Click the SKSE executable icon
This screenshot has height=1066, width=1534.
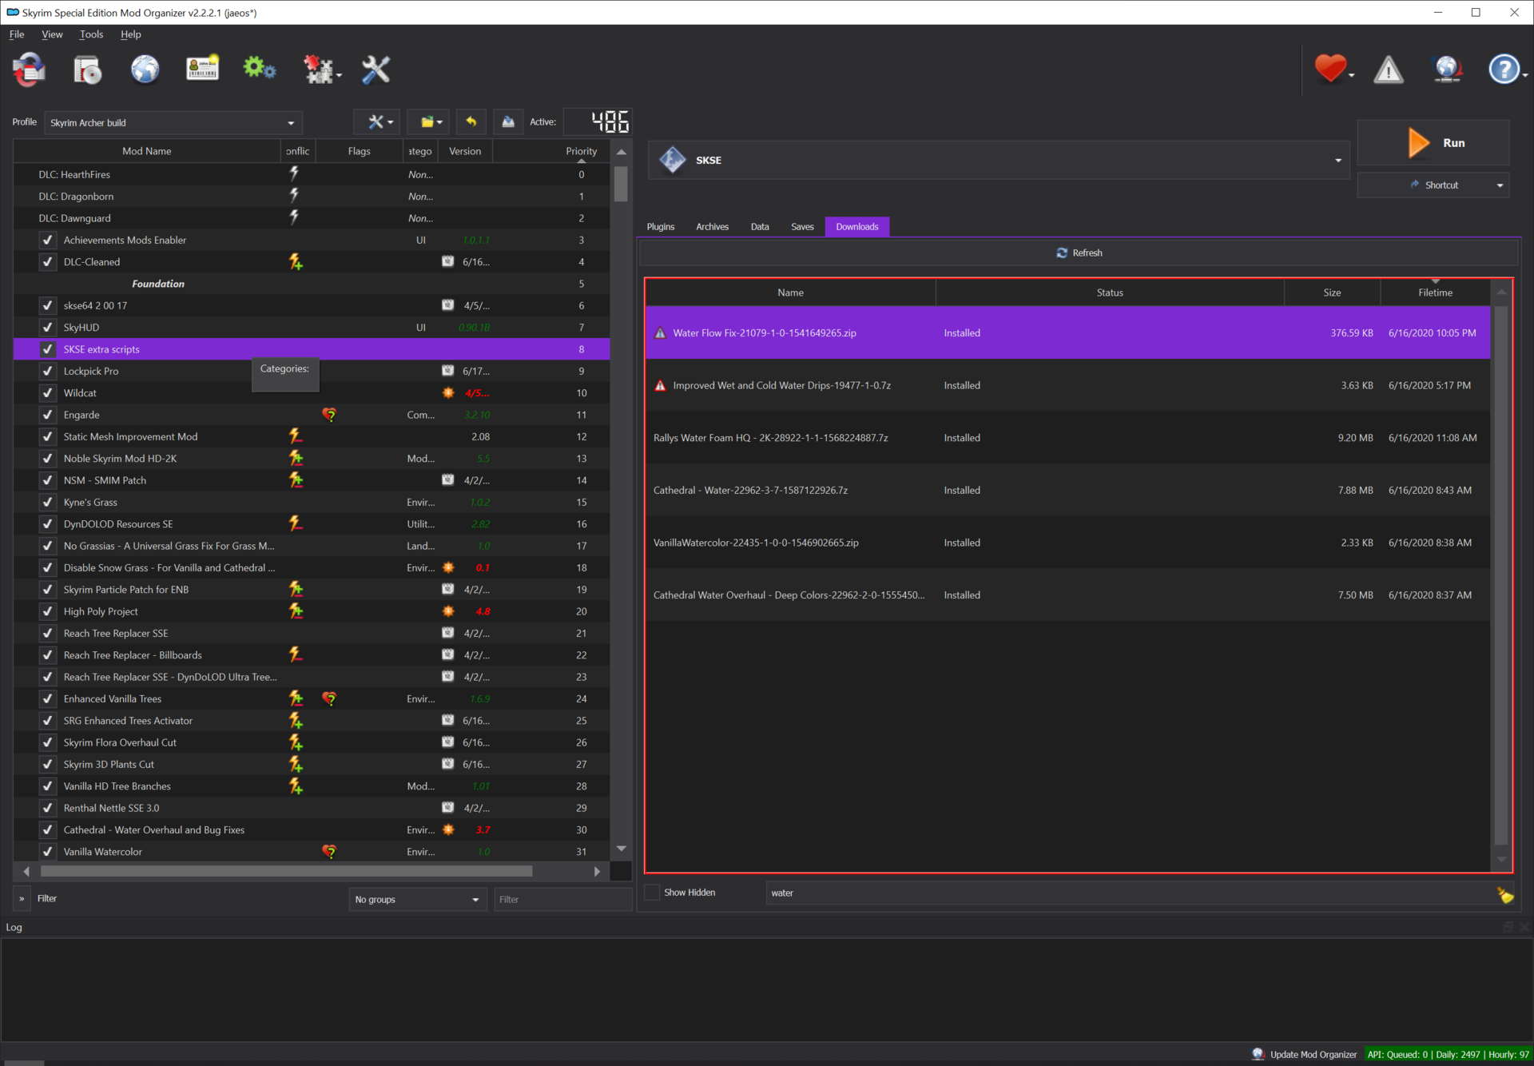click(673, 160)
